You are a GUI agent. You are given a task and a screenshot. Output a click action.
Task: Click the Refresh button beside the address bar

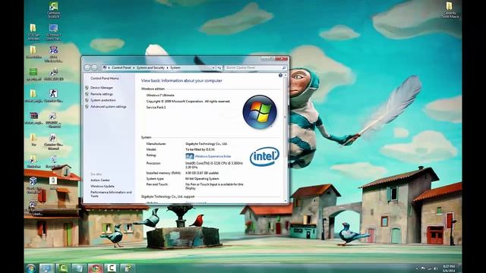(x=219, y=67)
